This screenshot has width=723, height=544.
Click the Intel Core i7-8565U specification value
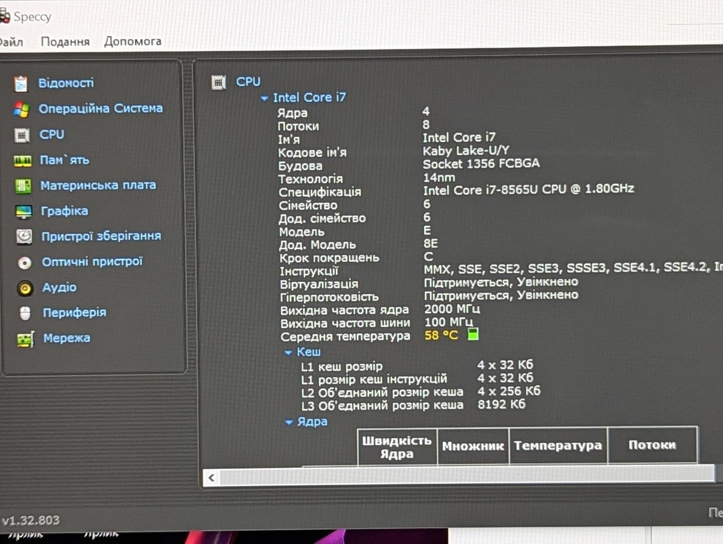pyautogui.click(x=529, y=189)
